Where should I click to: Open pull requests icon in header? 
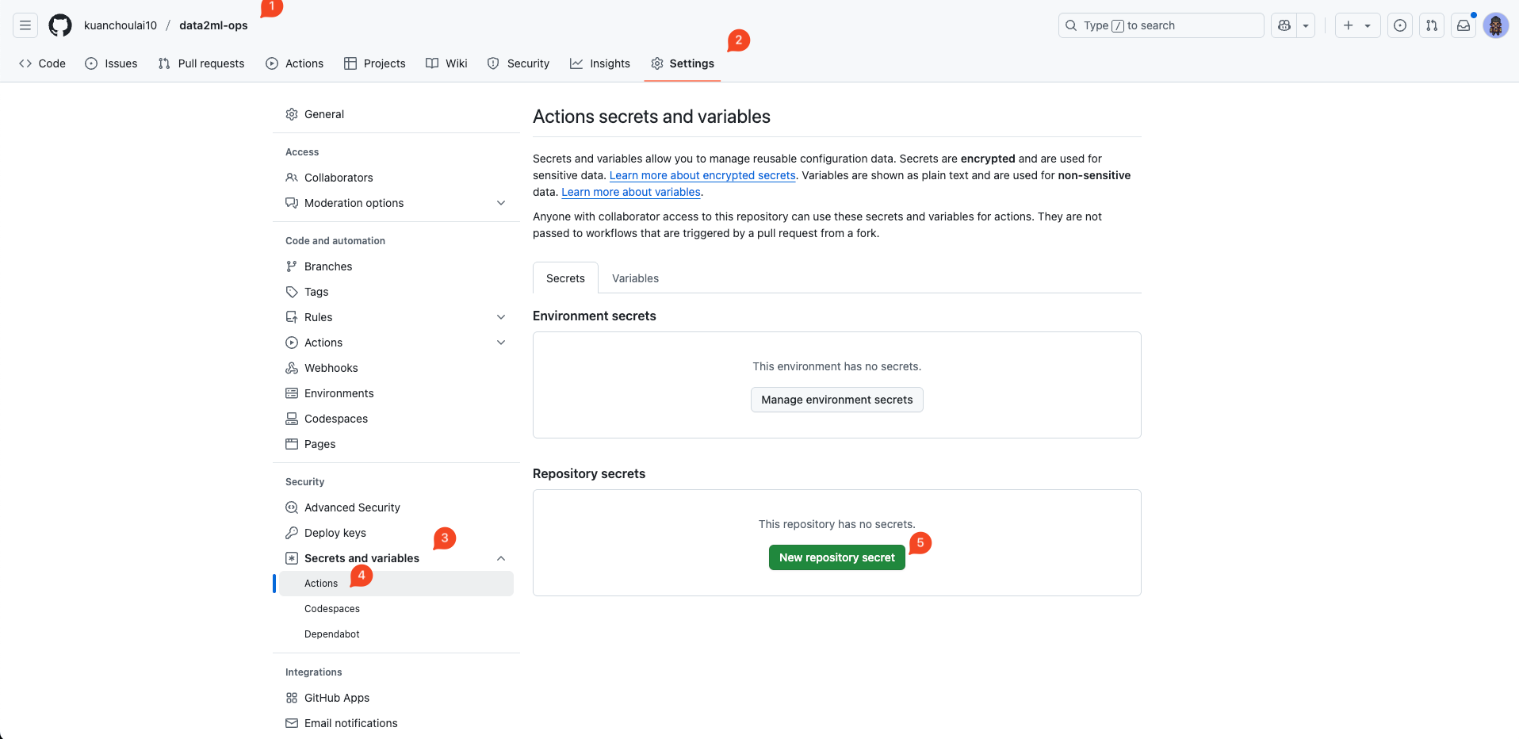(1432, 25)
